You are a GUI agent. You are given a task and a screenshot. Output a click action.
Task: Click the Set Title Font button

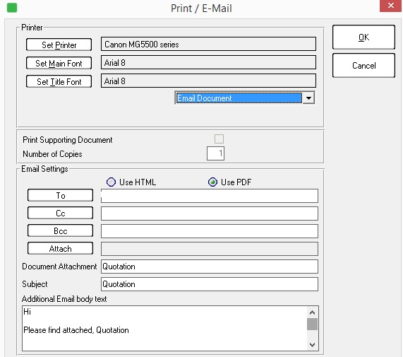[59, 81]
